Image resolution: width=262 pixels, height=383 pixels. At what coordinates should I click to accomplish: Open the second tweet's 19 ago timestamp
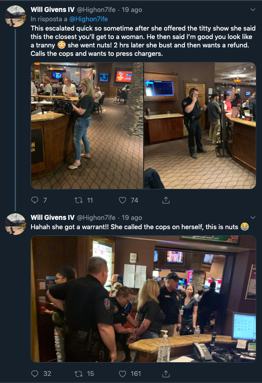pos(132,218)
